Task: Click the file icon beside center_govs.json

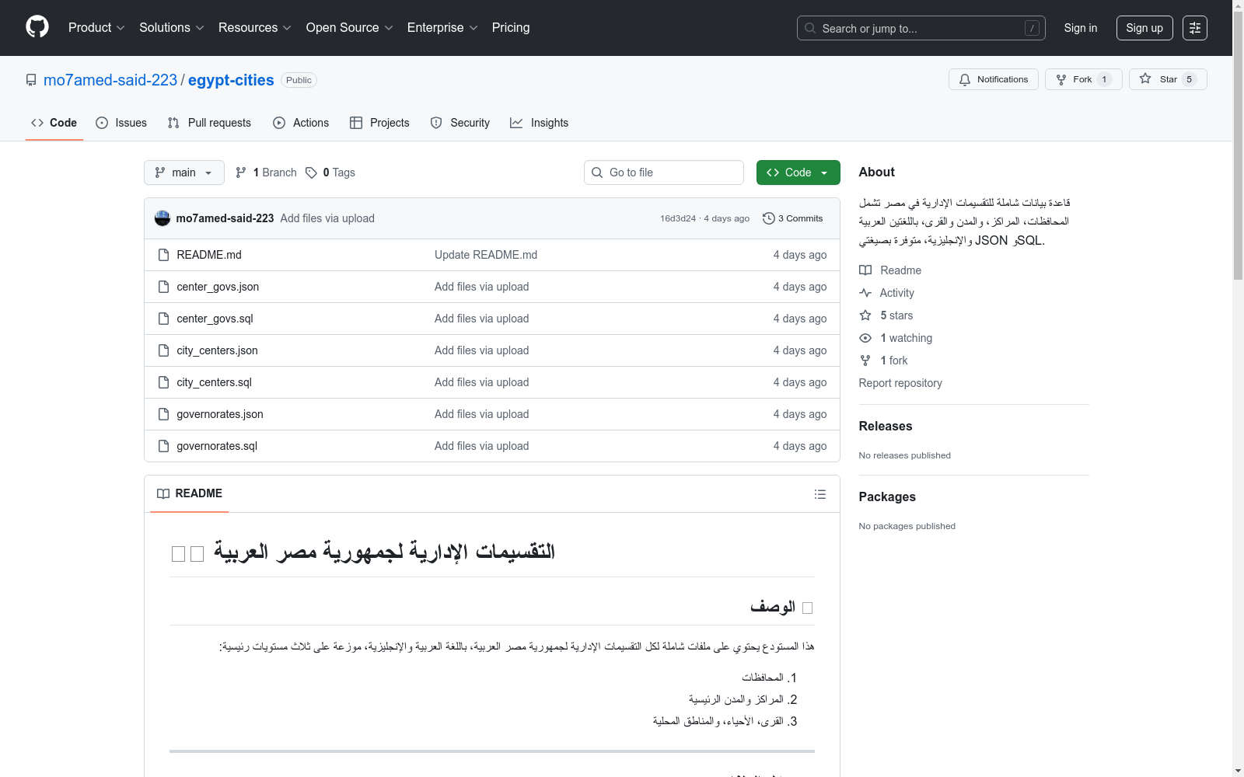Action: click(x=163, y=287)
